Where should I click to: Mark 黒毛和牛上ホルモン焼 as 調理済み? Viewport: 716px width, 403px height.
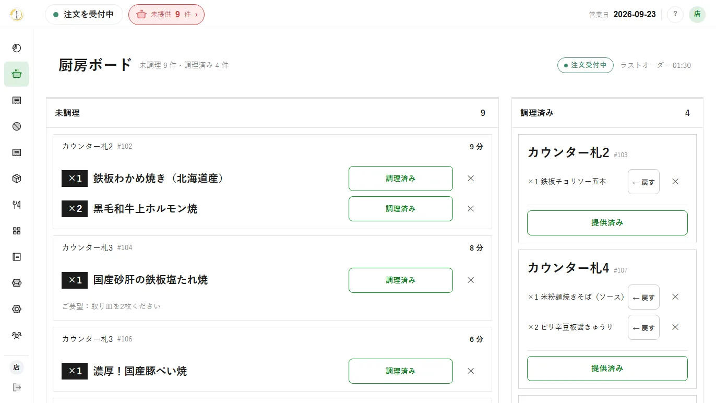[401, 209]
